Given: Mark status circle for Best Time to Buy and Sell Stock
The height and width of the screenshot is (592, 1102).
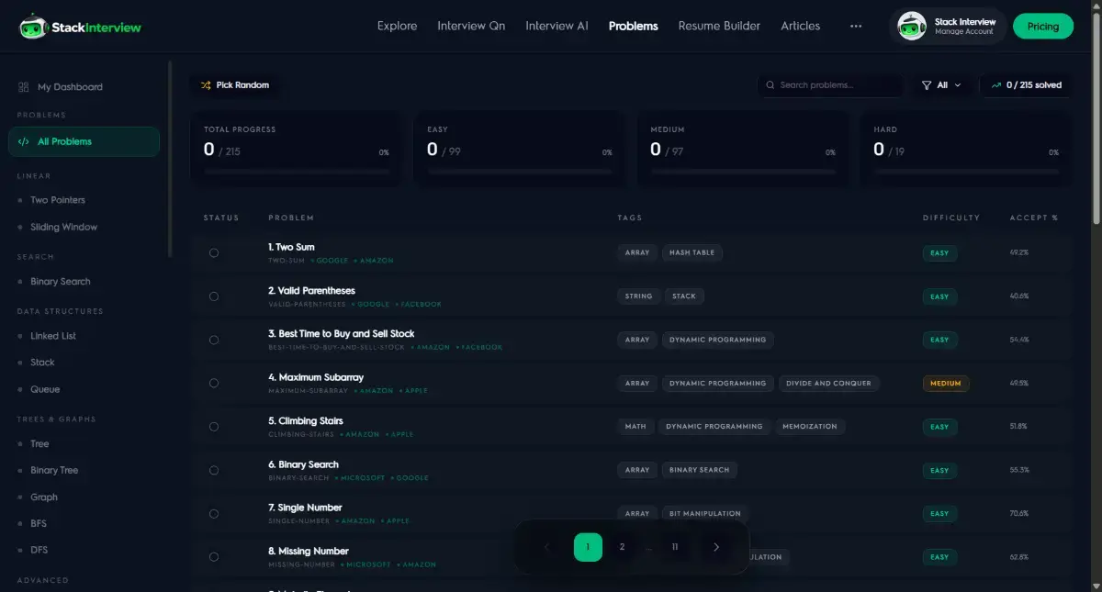Looking at the screenshot, I should pyautogui.click(x=214, y=340).
